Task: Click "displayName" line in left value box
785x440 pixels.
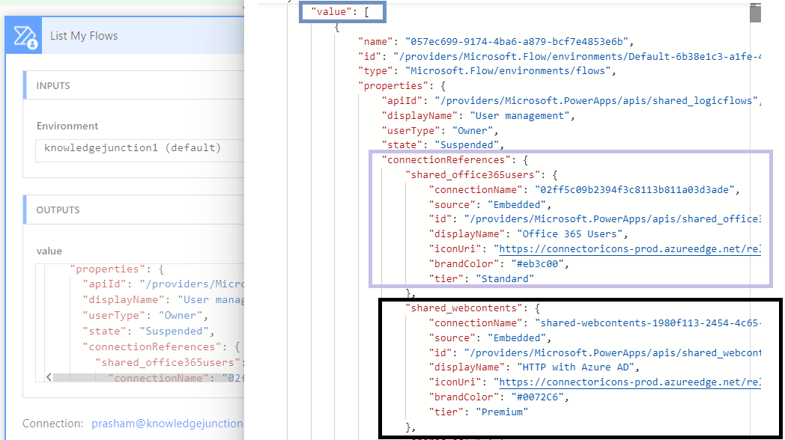Action: coord(163,300)
